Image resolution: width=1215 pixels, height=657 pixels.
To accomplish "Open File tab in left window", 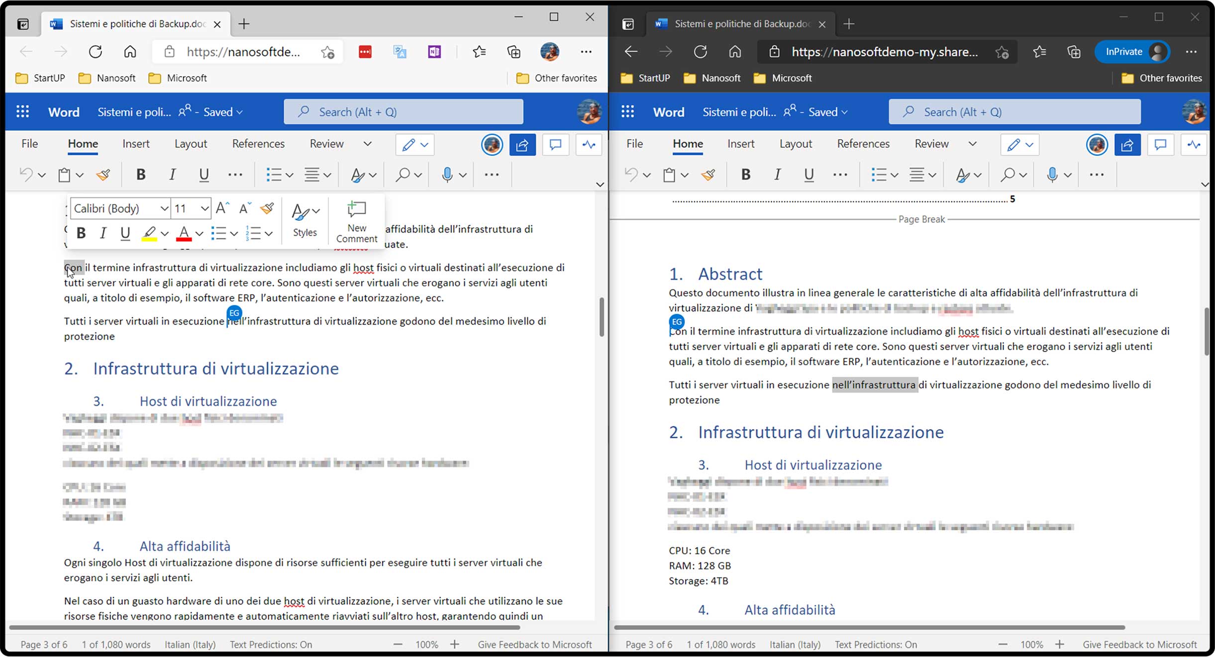I will pos(29,144).
